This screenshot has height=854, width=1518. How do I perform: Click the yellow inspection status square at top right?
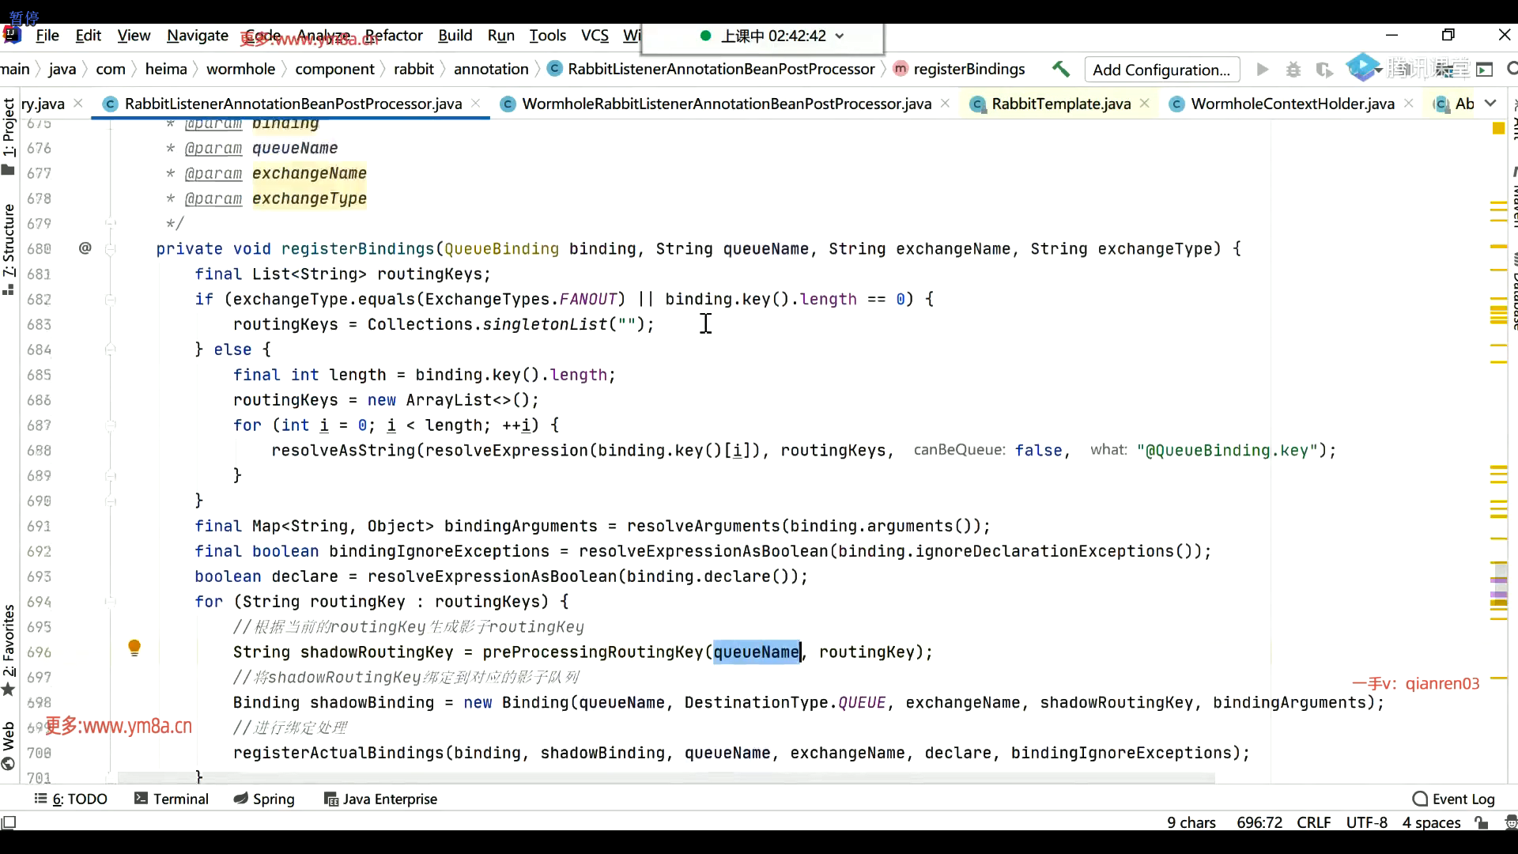pos(1498,128)
